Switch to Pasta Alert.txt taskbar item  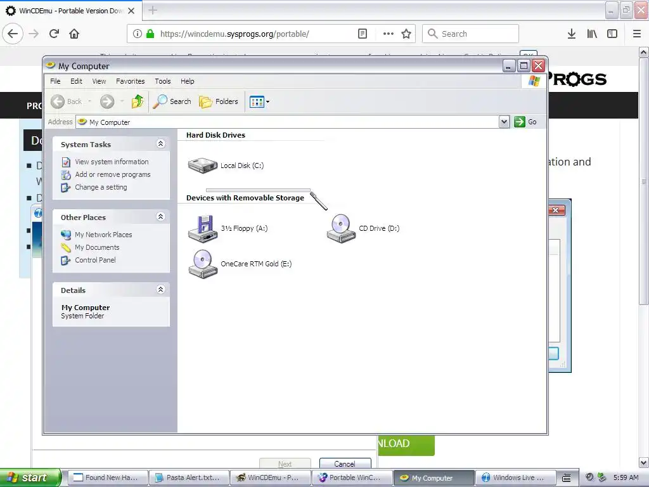point(189,477)
